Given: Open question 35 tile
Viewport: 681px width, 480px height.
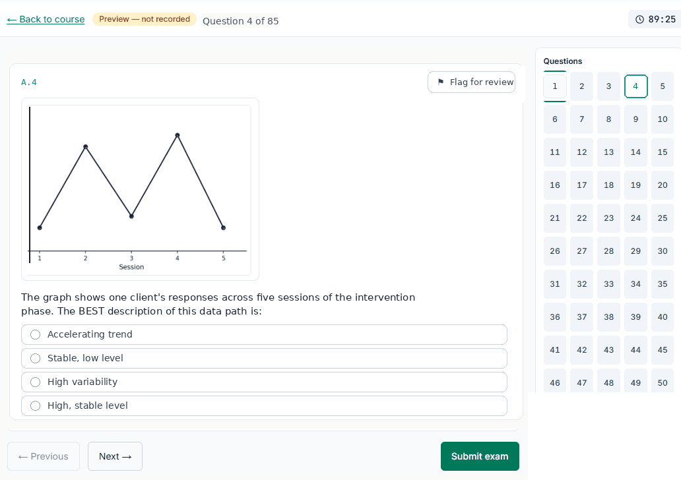Looking at the screenshot, I should click(663, 284).
